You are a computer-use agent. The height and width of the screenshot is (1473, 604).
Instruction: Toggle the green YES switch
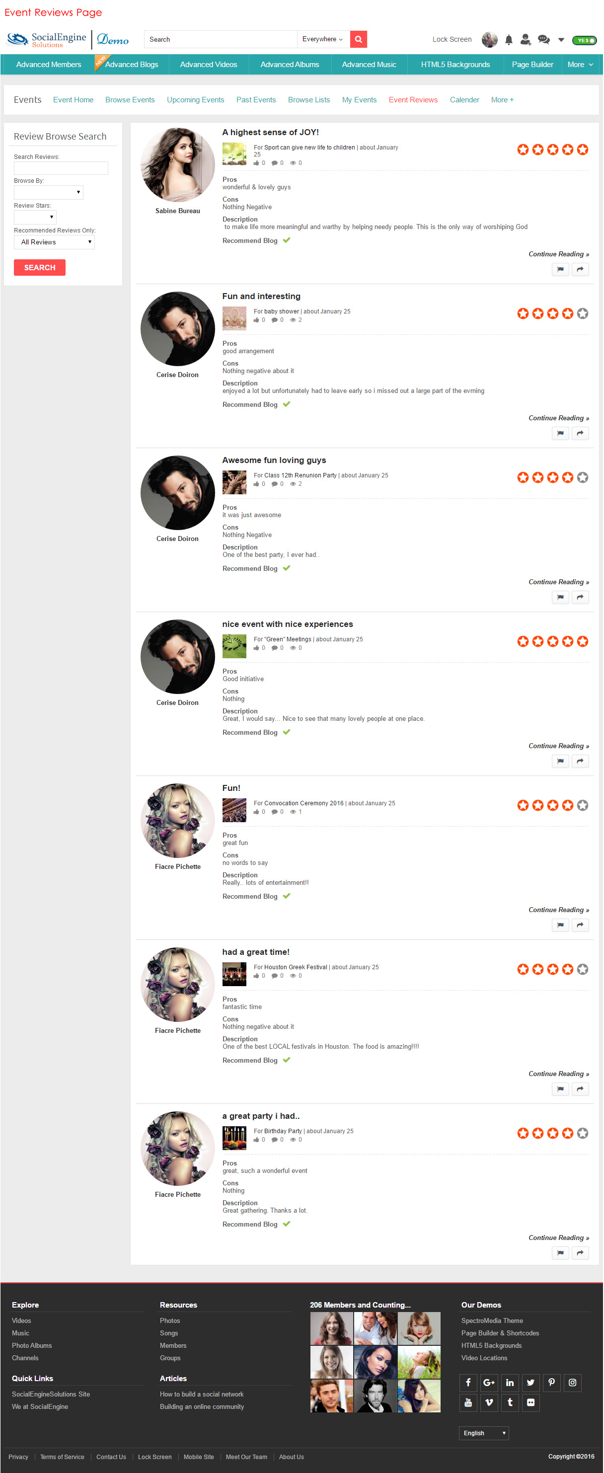point(584,41)
